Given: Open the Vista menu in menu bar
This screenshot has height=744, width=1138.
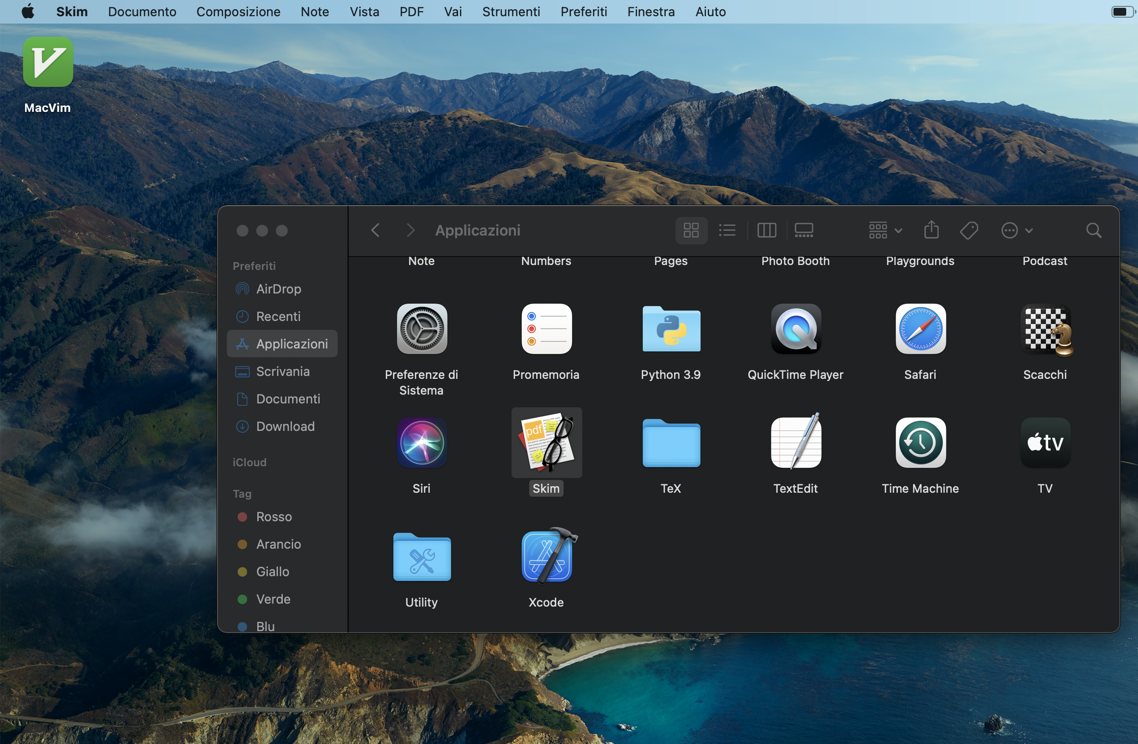Looking at the screenshot, I should coord(364,11).
